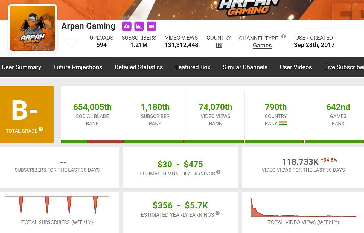
Task: Click the help icon beside Total Grade
Action: 41,129
